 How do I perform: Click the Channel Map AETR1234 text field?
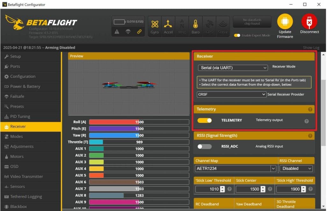[x=233, y=169]
